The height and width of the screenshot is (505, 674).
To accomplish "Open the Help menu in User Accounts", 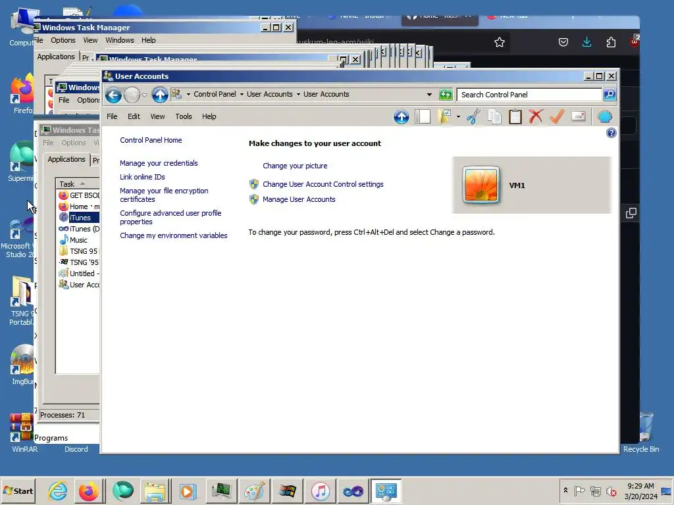I will 209,116.
